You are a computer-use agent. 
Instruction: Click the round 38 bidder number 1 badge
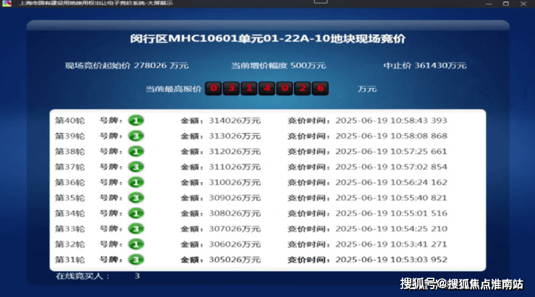[x=136, y=152]
